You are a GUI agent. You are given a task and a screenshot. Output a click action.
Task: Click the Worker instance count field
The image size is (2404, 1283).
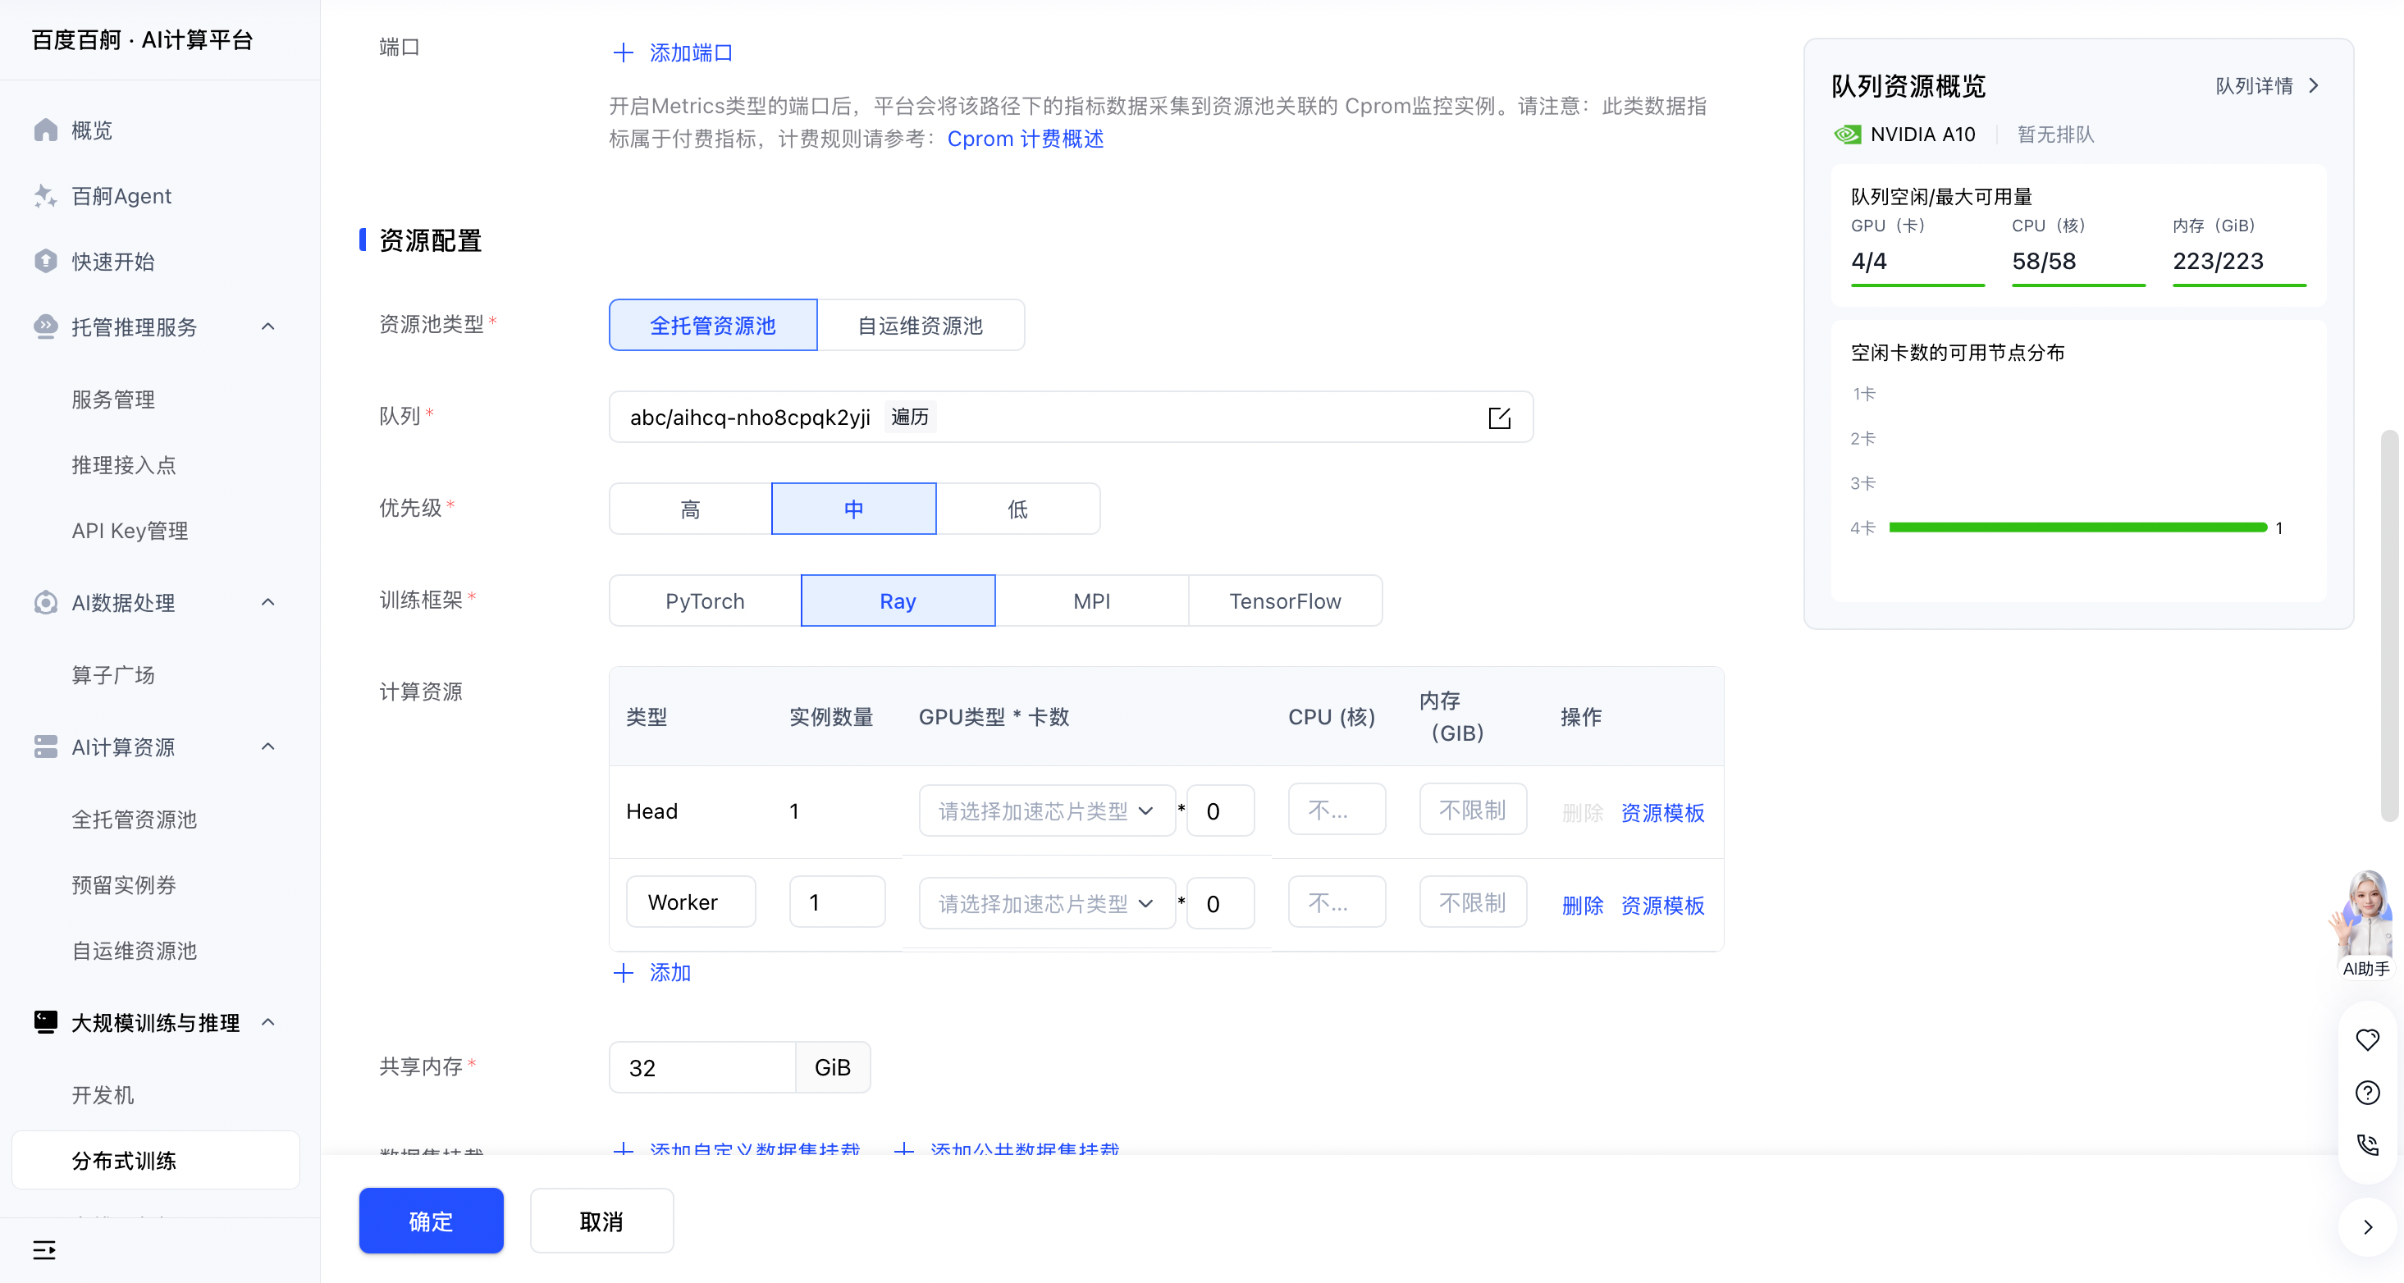837,902
